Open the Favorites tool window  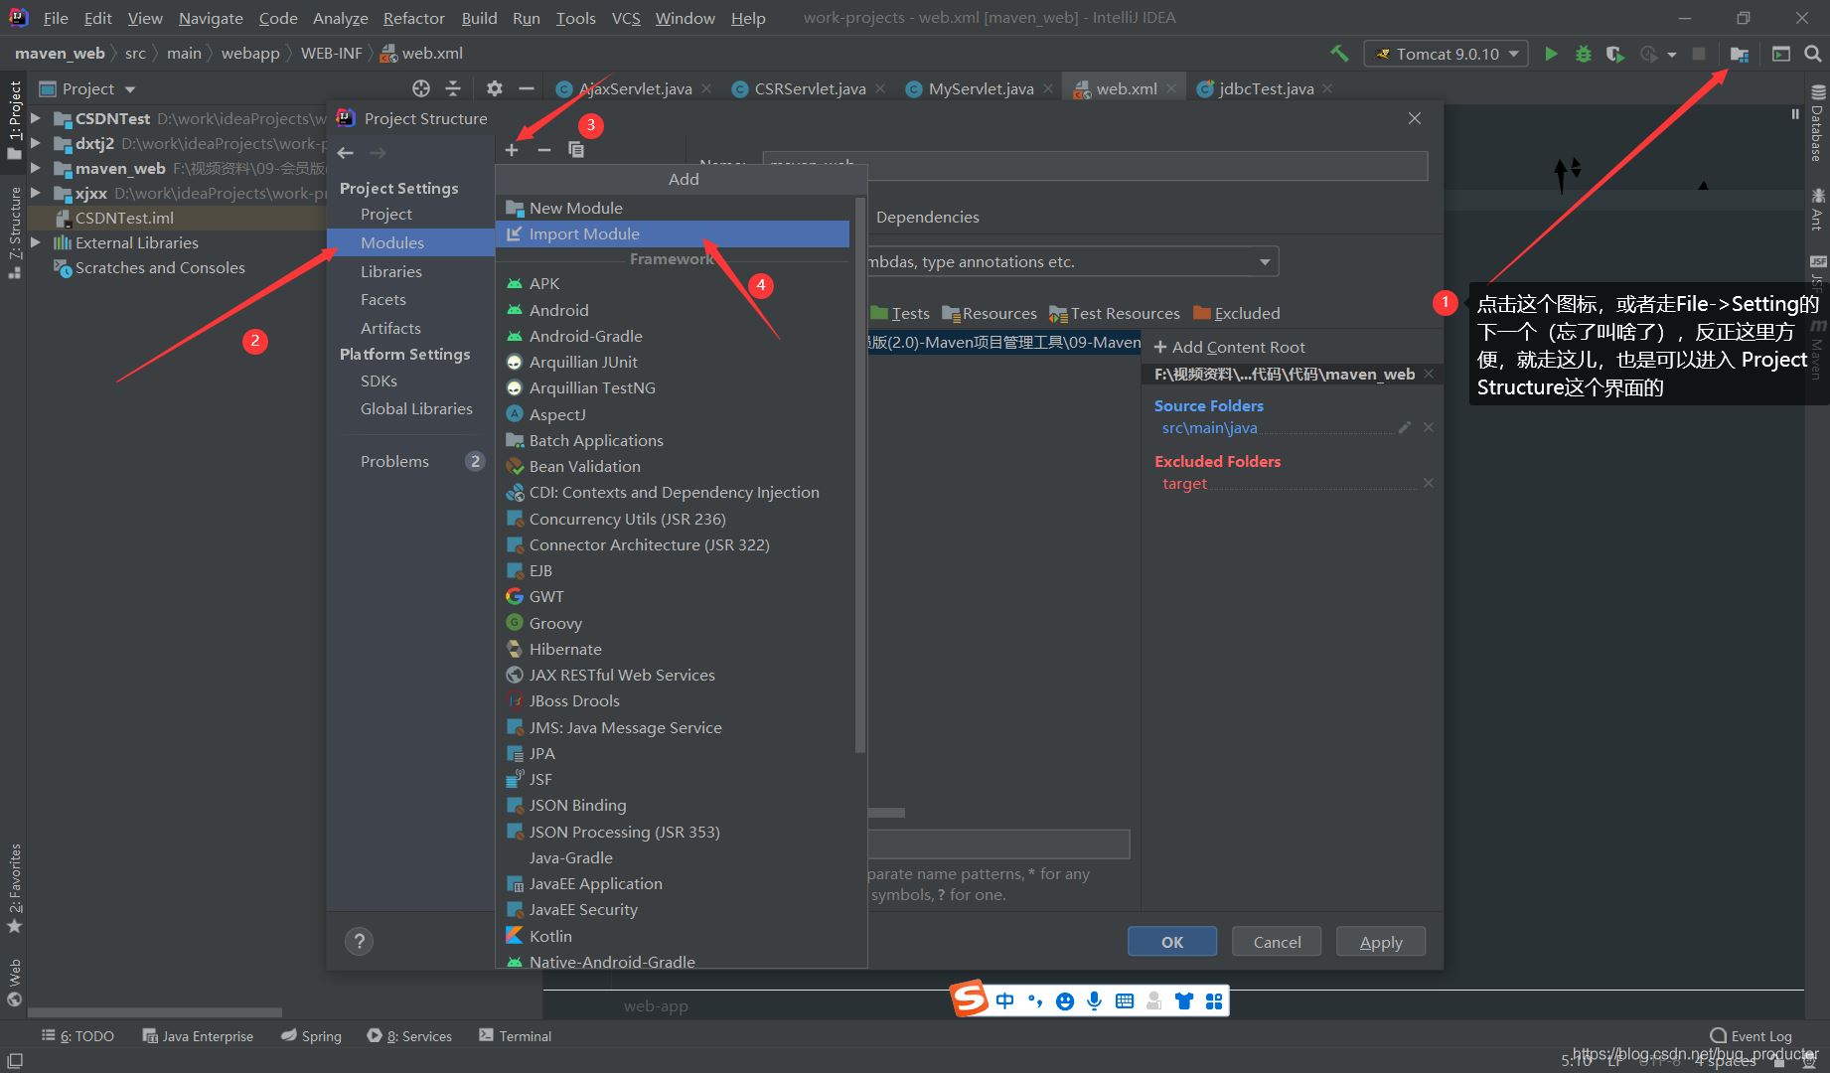pyautogui.click(x=15, y=888)
